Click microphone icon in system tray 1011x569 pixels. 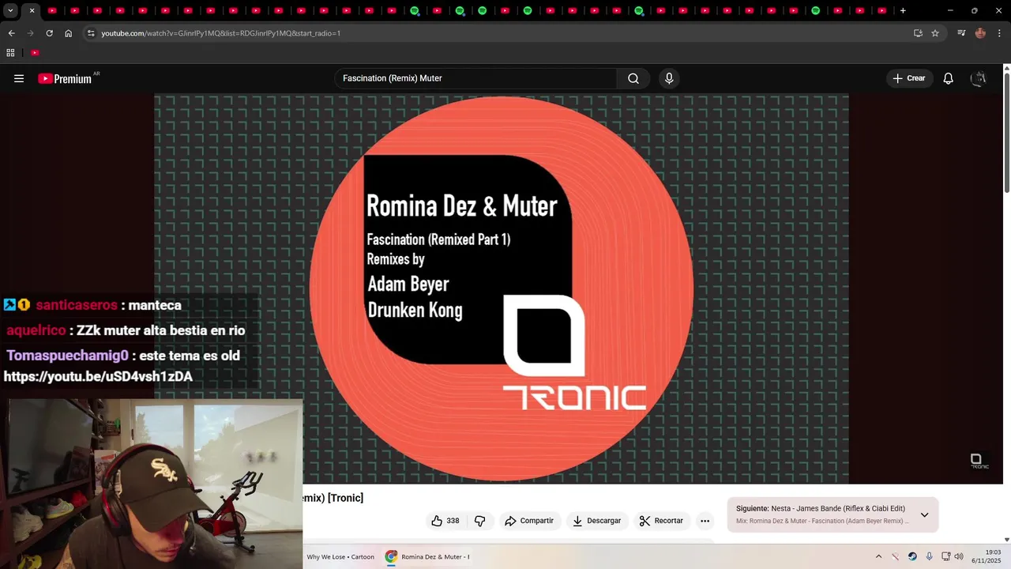click(930, 557)
